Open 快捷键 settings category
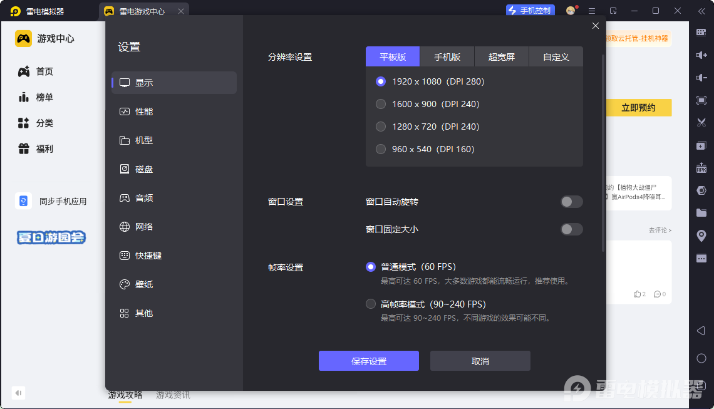The image size is (714, 409). coord(174,256)
